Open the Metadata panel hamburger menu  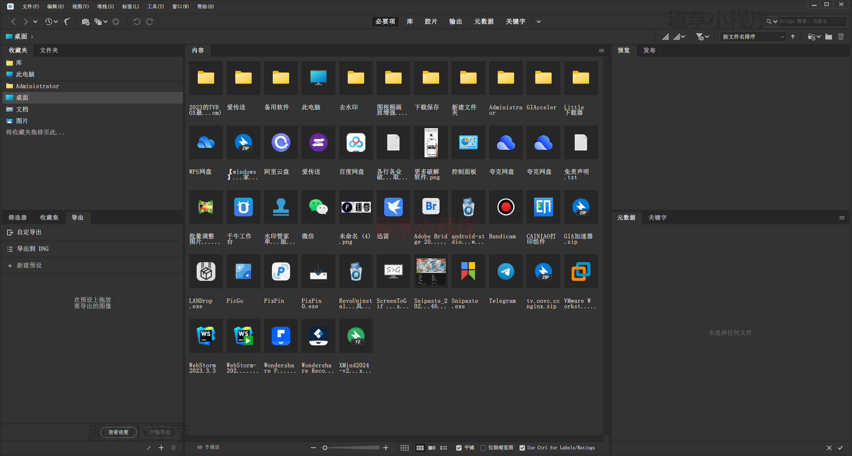(842, 218)
